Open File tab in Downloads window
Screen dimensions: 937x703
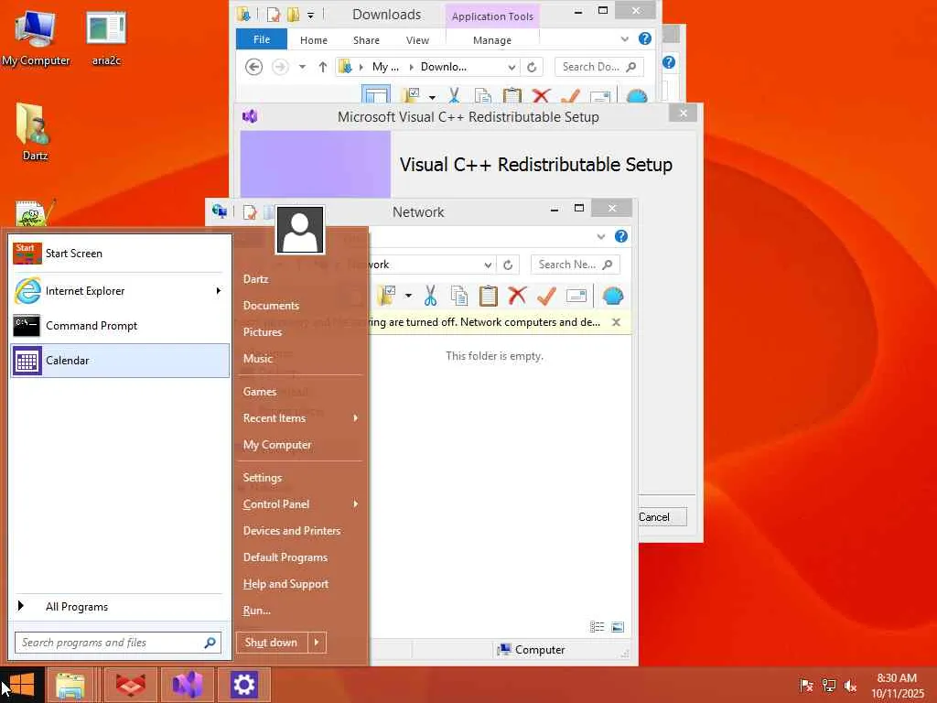pyautogui.click(x=262, y=39)
